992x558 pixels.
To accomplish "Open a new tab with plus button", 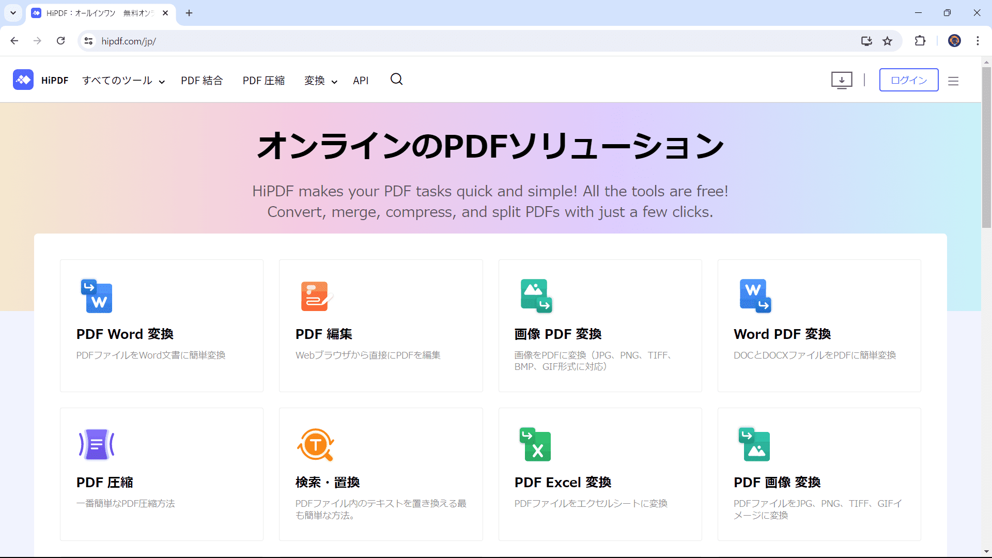I will 189,13.
